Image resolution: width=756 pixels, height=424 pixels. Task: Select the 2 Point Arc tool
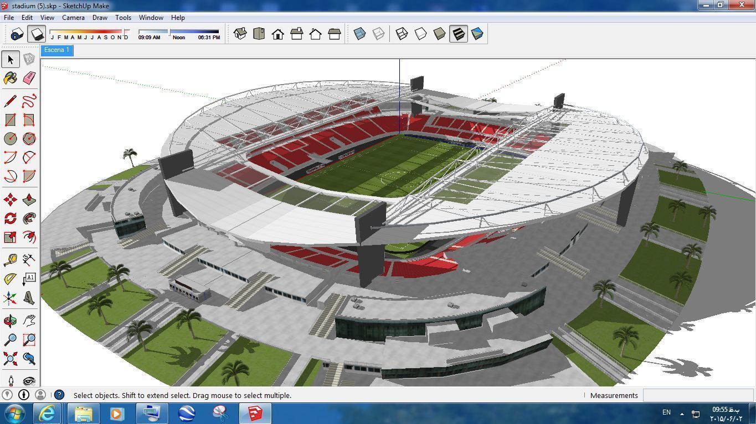pyautogui.click(x=29, y=158)
